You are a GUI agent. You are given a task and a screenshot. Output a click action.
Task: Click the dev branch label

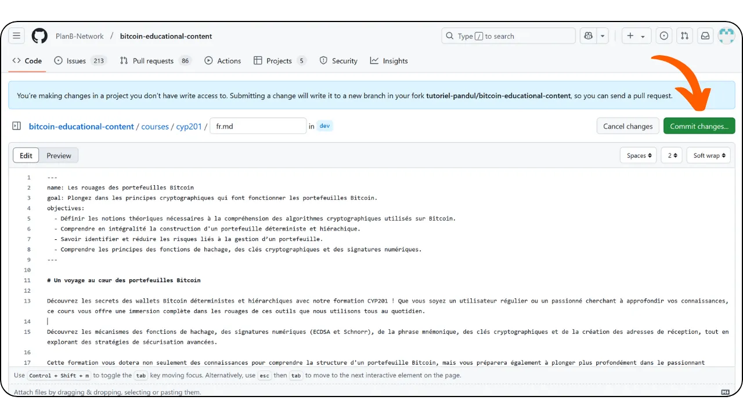325,126
